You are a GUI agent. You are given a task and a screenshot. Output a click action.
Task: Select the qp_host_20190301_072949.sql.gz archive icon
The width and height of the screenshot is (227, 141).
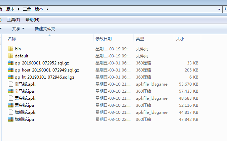(x=11, y=70)
